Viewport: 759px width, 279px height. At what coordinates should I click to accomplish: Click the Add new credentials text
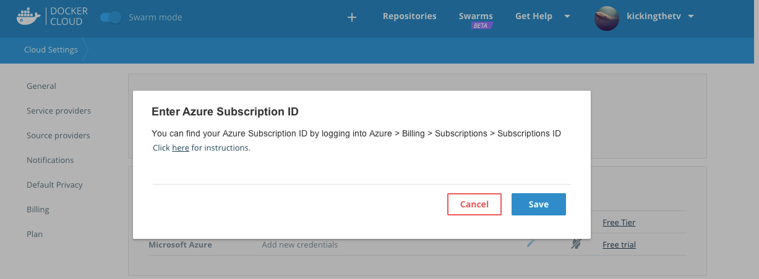pyautogui.click(x=300, y=244)
